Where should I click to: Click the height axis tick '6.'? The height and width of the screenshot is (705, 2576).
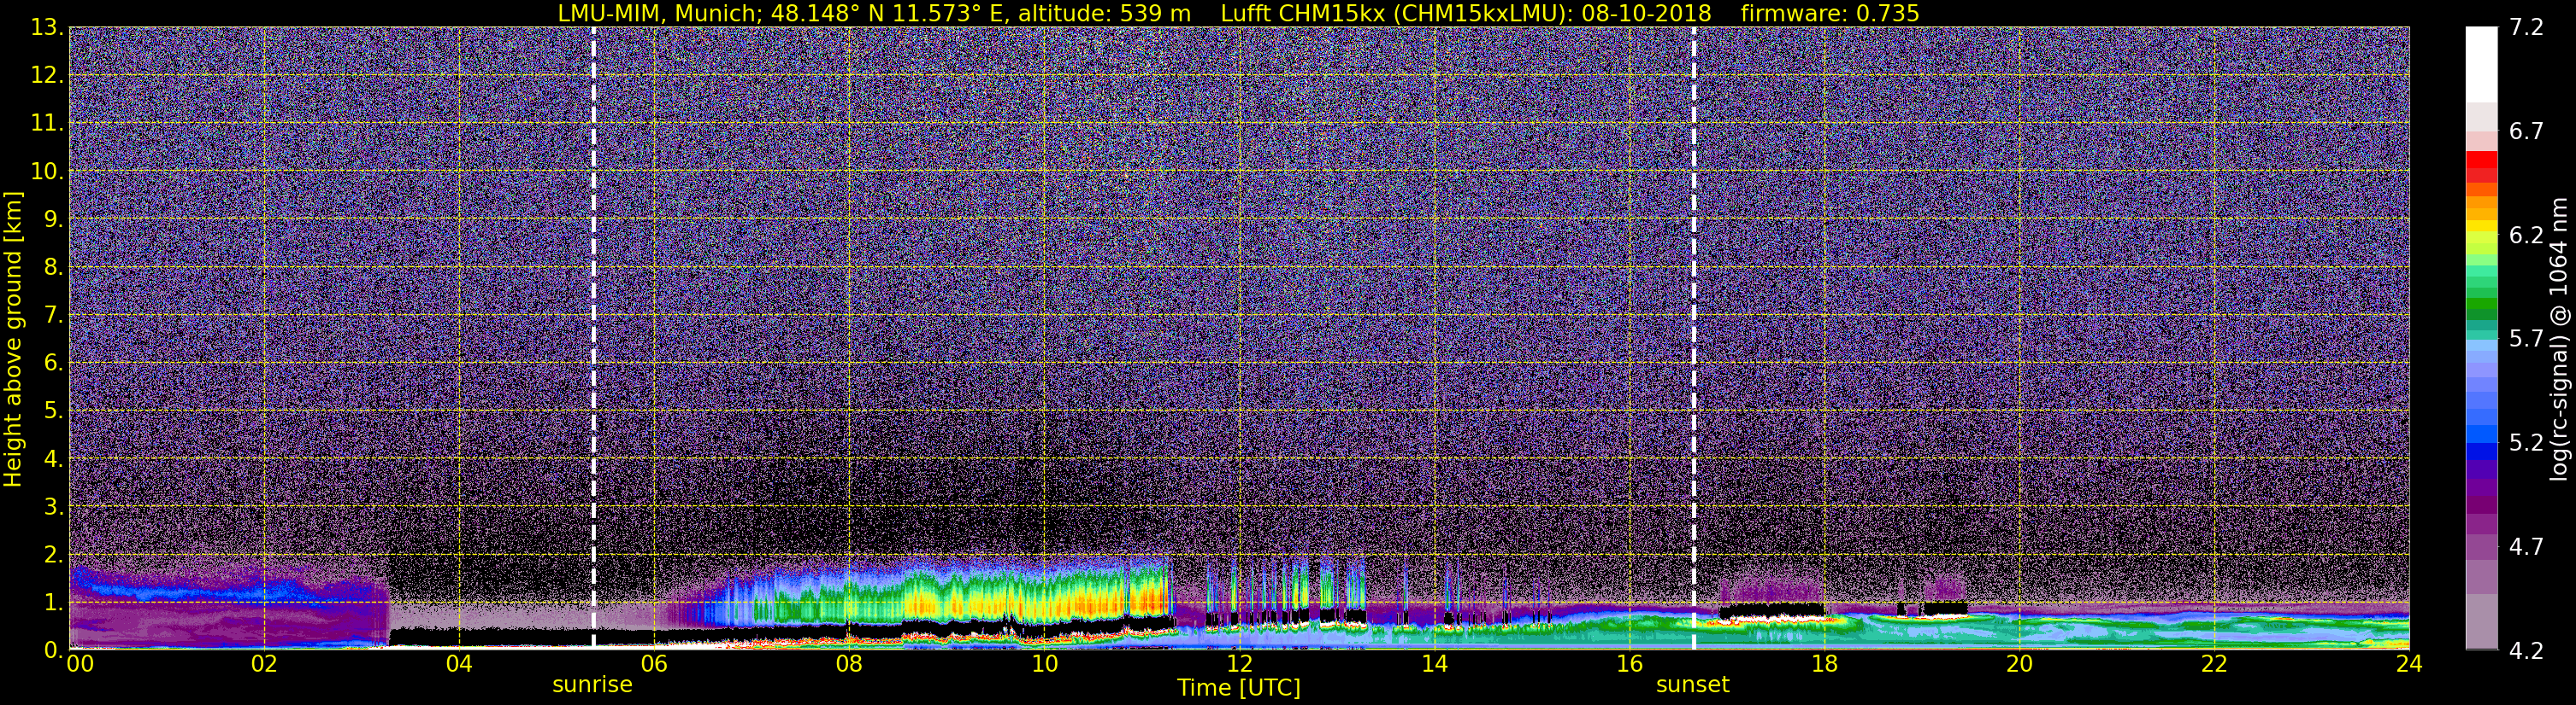click(x=53, y=364)
